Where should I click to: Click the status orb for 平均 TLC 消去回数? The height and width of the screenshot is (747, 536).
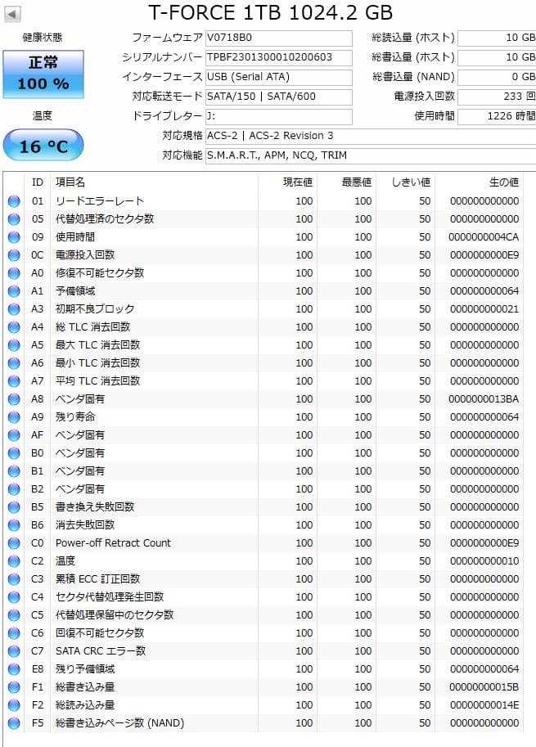[14, 381]
